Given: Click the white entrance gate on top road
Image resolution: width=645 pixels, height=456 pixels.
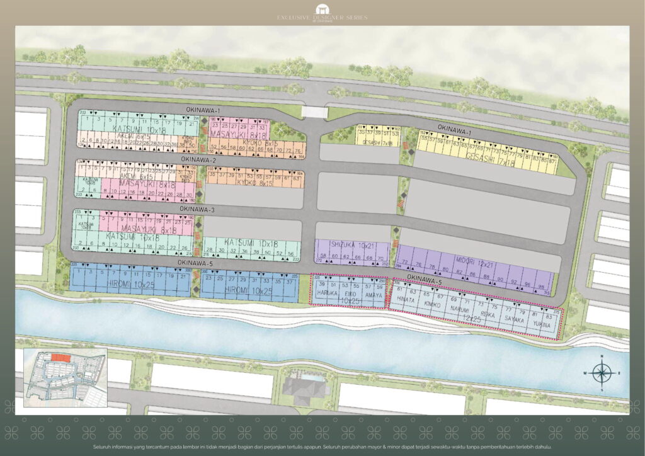Looking at the screenshot, I should [314, 111].
